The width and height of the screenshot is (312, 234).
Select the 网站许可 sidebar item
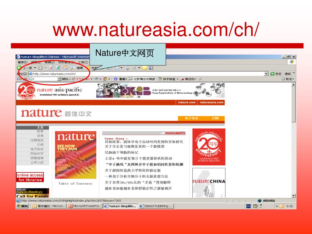pyautogui.click(x=32, y=154)
